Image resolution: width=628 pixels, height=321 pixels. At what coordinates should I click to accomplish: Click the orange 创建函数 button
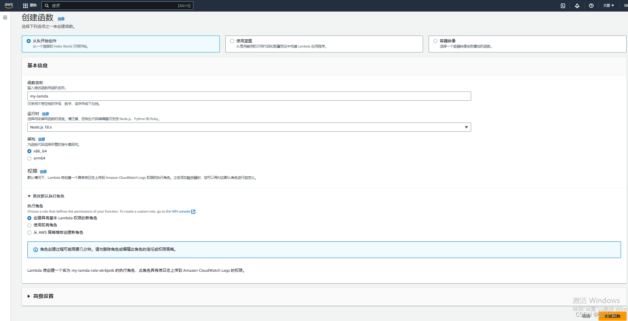(x=613, y=316)
